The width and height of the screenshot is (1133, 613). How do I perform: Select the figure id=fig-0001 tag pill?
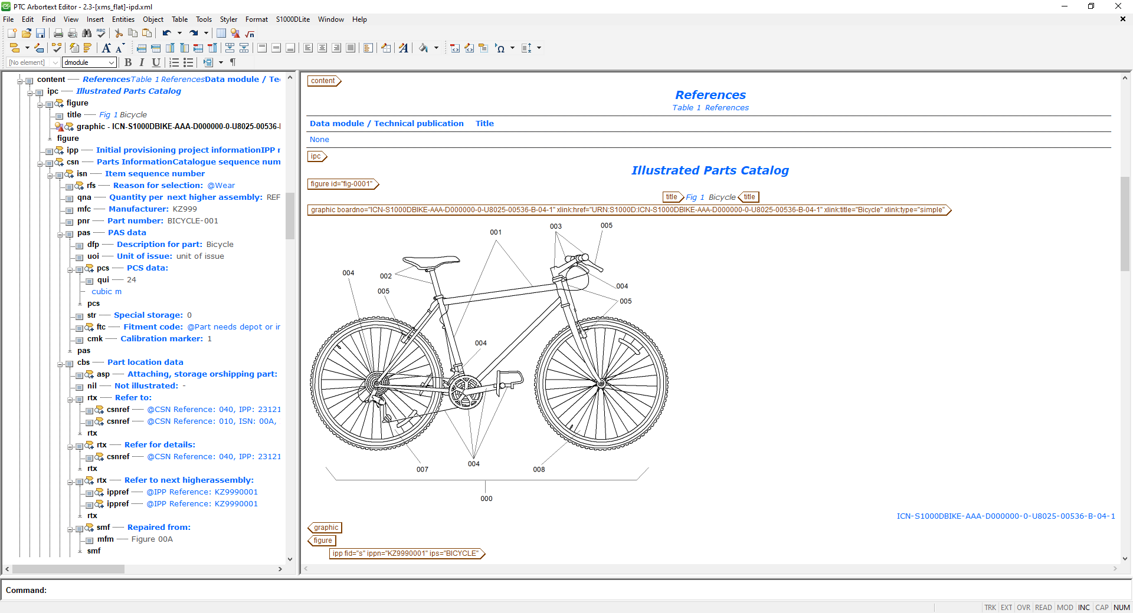click(x=342, y=184)
